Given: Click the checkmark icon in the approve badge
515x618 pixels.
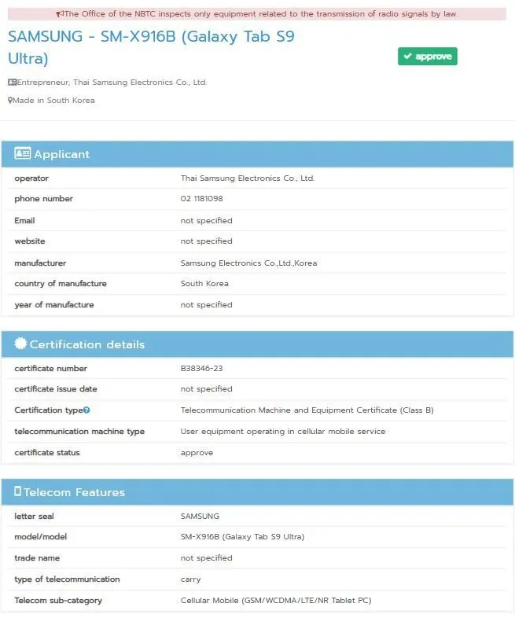Looking at the screenshot, I should (407, 57).
